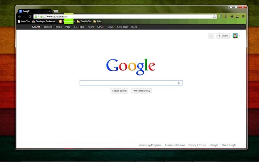Open News from the Google bar

91,27
